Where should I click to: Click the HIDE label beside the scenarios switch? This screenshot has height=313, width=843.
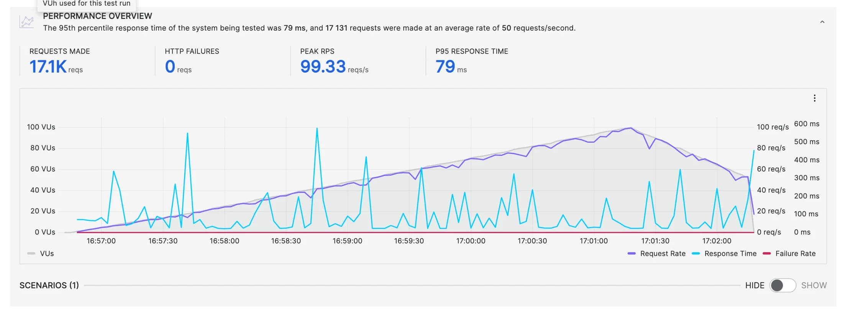tap(754, 285)
